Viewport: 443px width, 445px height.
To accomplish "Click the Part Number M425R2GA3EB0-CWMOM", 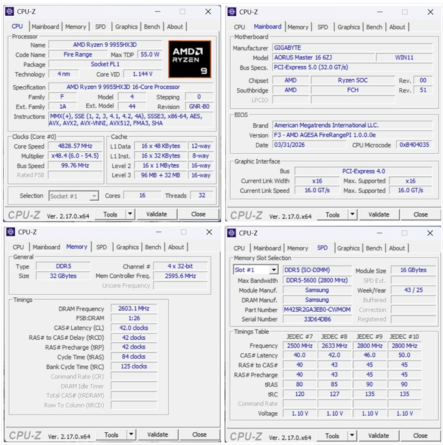I will (317, 309).
